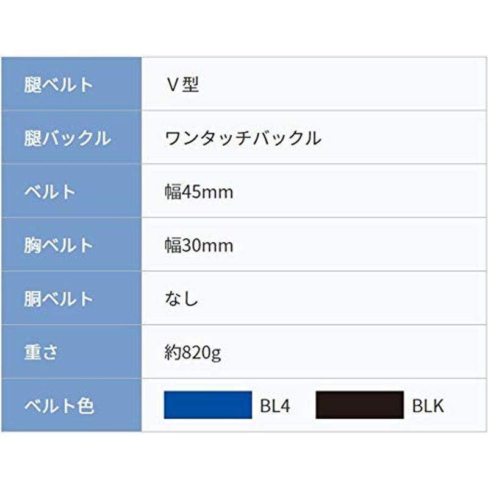
Task: Click the V型 value text
Action: (182, 84)
